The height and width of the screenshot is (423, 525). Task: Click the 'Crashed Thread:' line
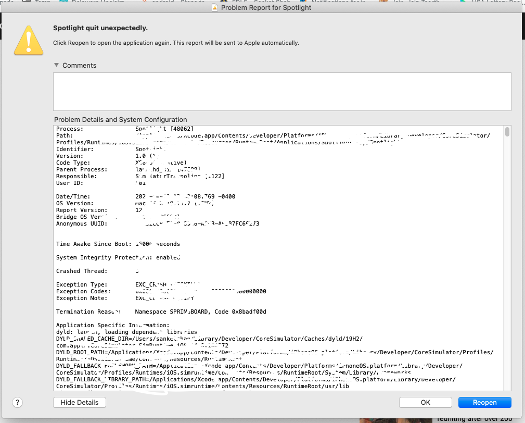pos(97,271)
